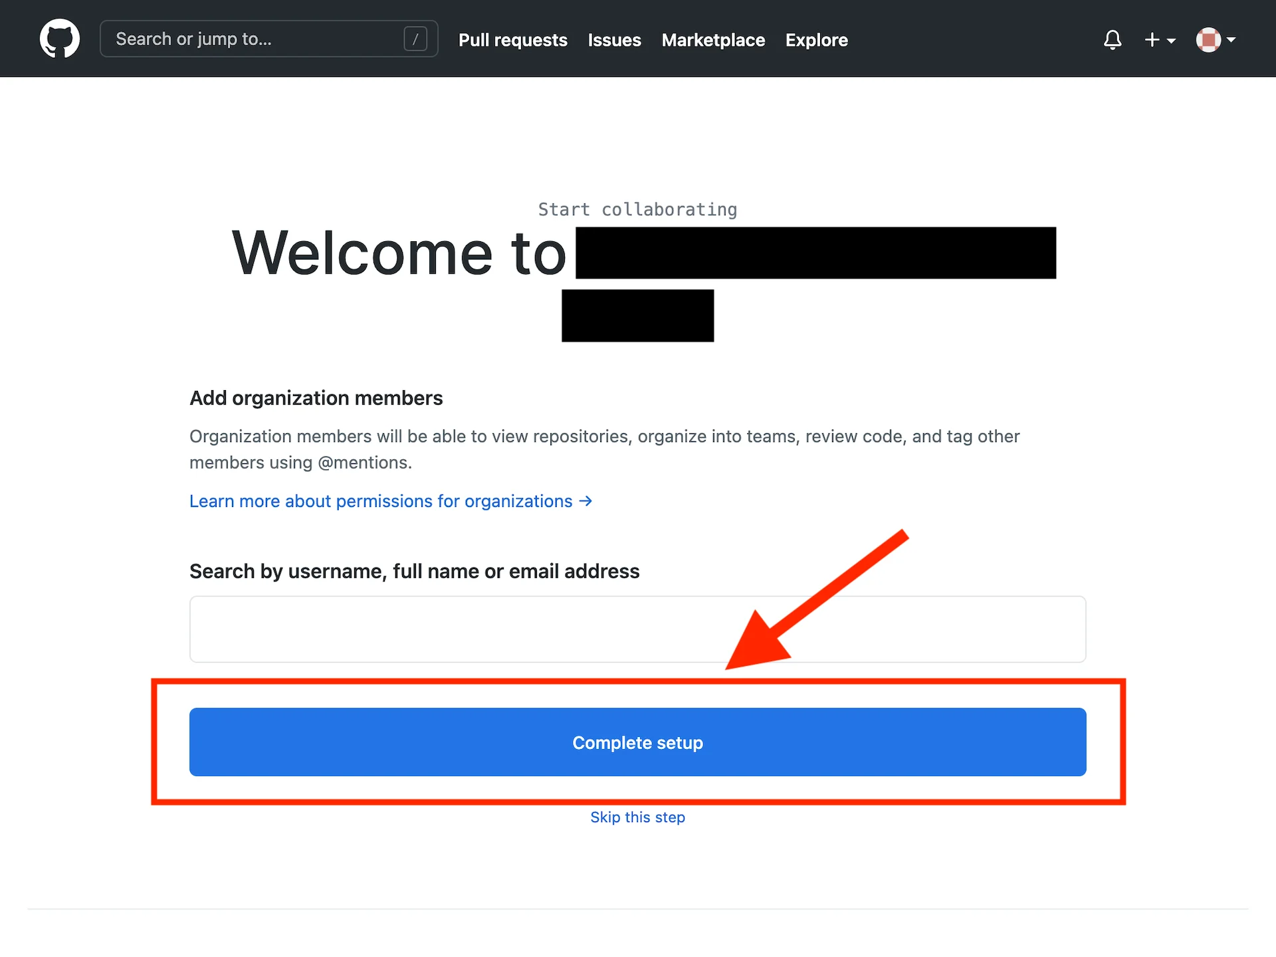The width and height of the screenshot is (1276, 957).
Task: Expand the caret next to the plus icon
Action: click(1171, 41)
